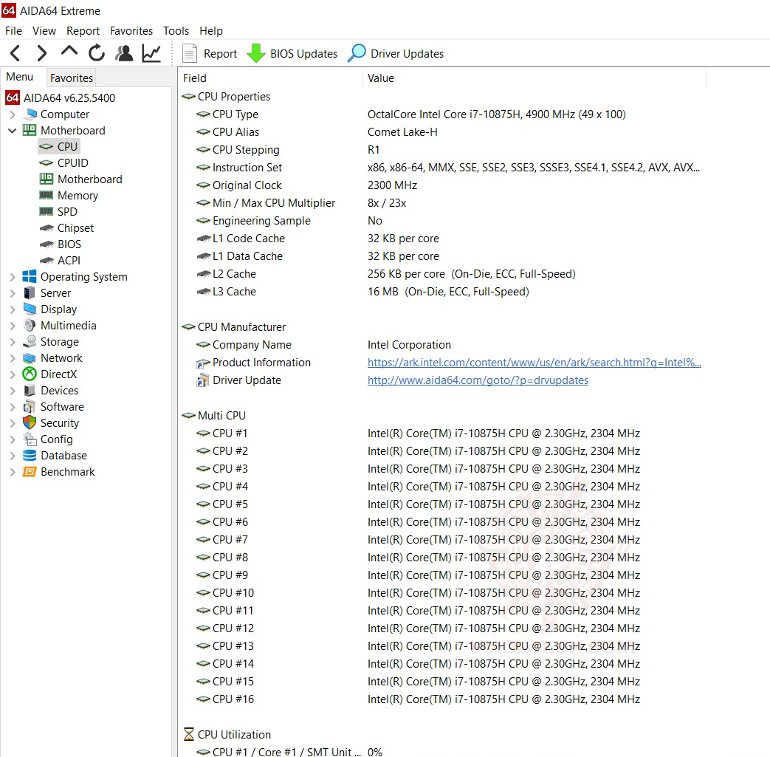Click the Multimedia speaker icon
The width and height of the screenshot is (770, 757).
click(30, 325)
